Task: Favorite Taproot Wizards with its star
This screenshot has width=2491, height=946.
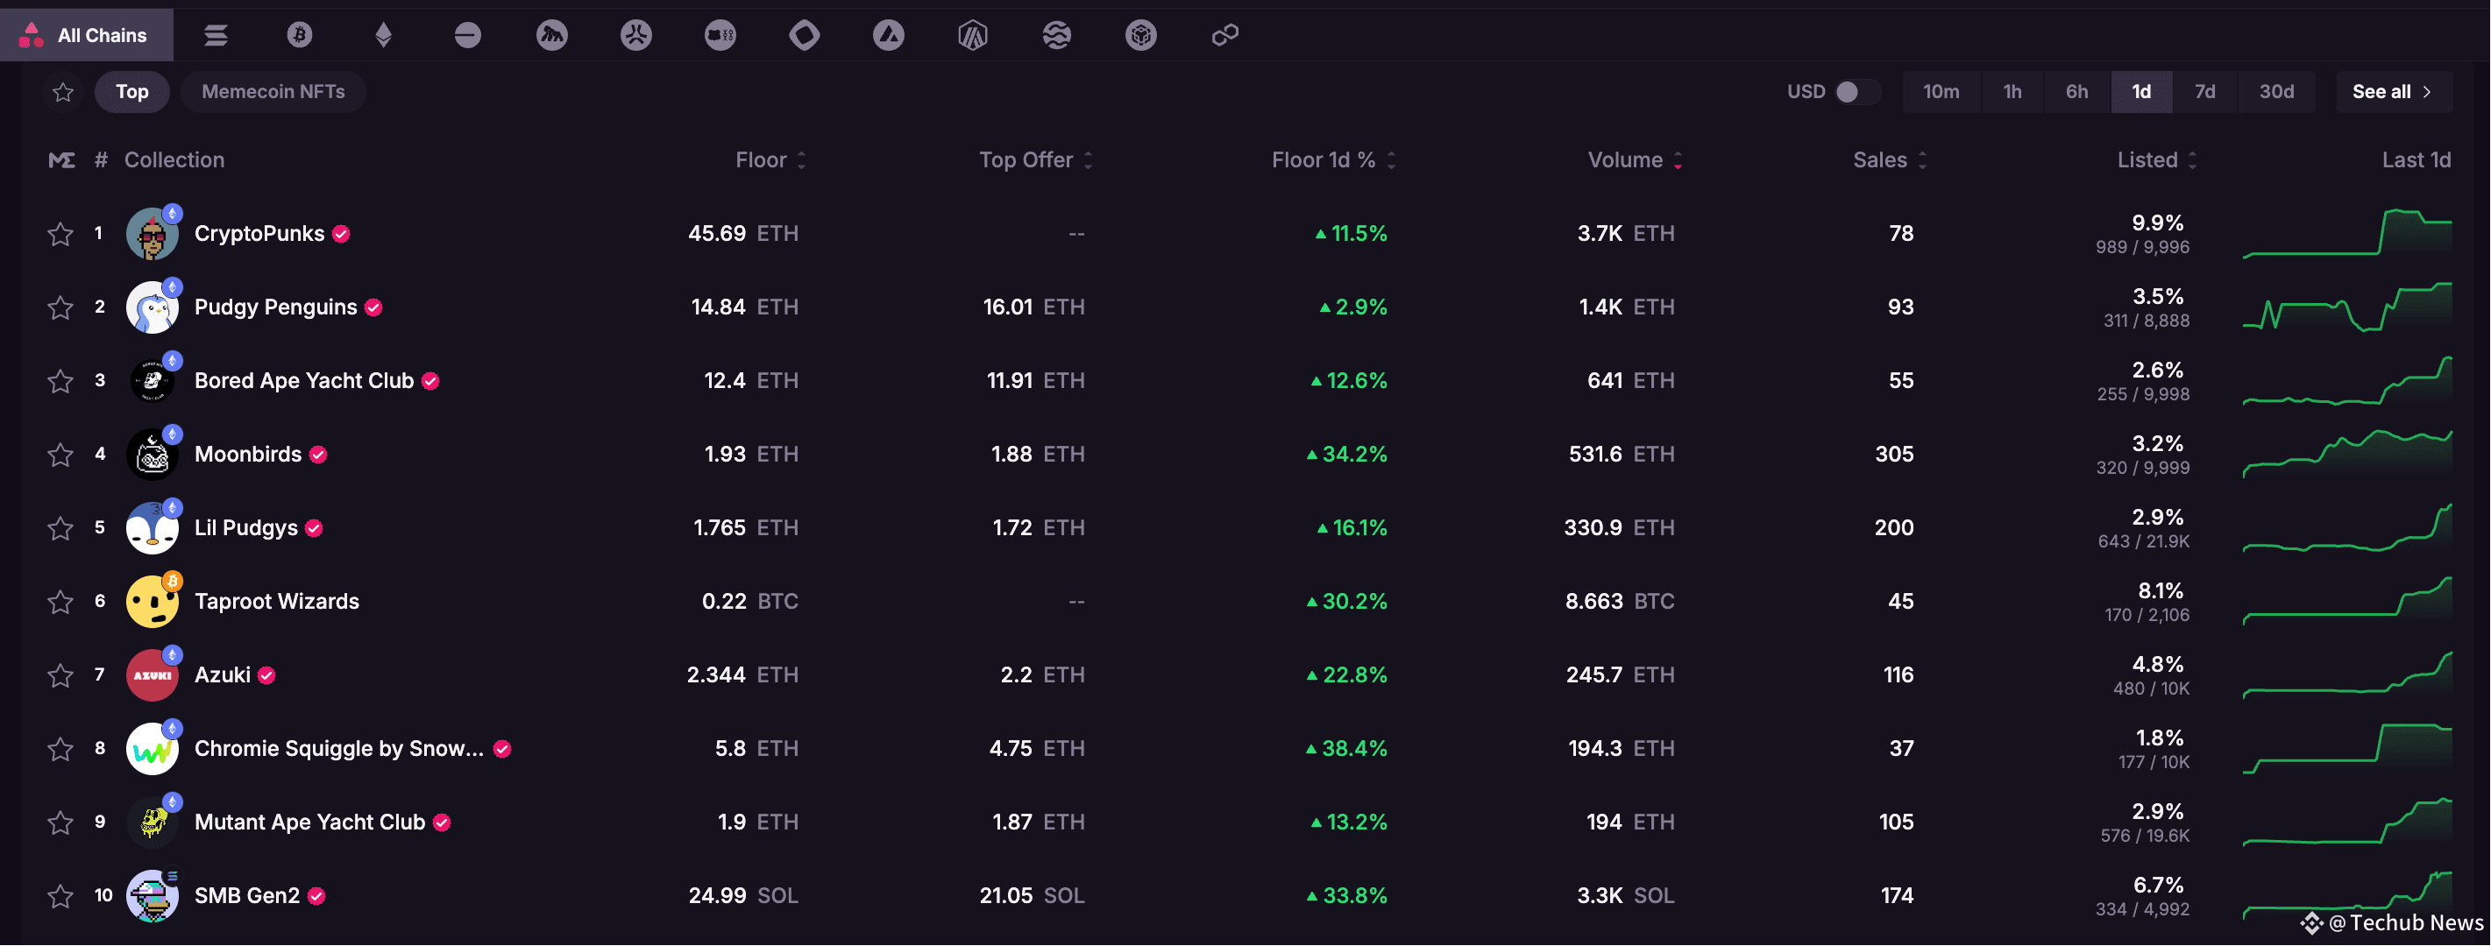Action: coord(60,602)
